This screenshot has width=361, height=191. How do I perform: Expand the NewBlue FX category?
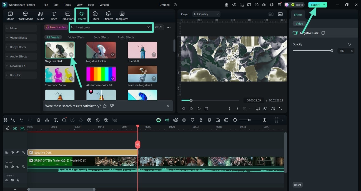[x=21, y=66]
